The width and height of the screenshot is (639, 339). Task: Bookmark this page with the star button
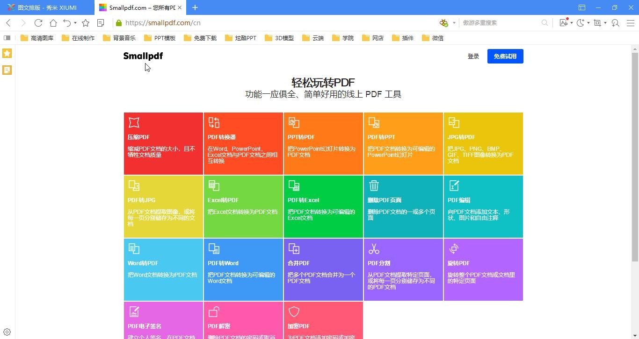86,23
